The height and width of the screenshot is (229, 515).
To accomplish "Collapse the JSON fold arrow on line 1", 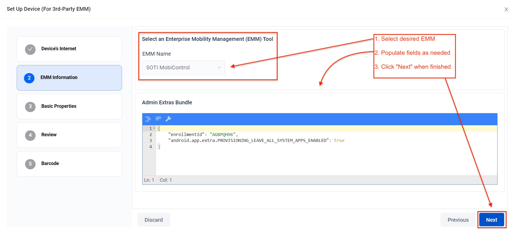I will click(x=154, y=128).
